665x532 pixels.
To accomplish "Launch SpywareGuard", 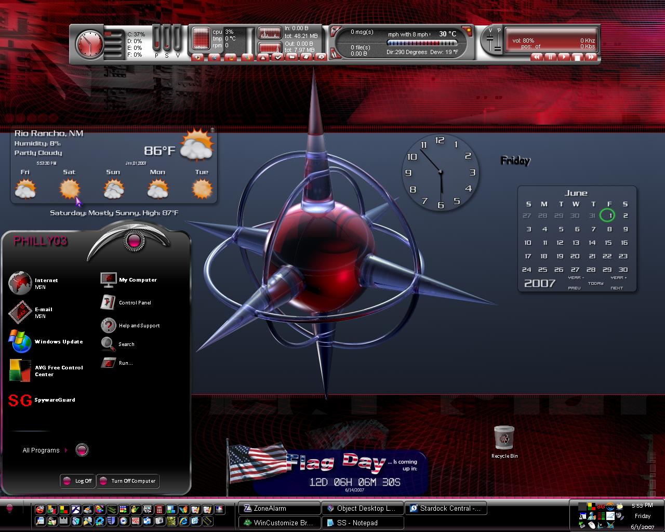I will pyautogui.click(x=42, y=400).
